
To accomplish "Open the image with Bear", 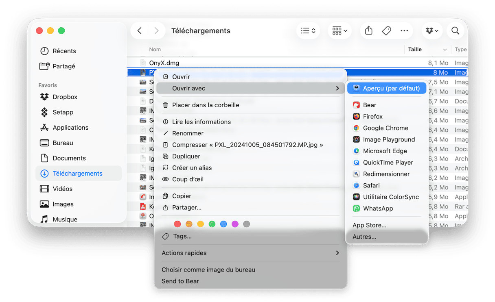I will pyautogui.click(x=387, y=105).
